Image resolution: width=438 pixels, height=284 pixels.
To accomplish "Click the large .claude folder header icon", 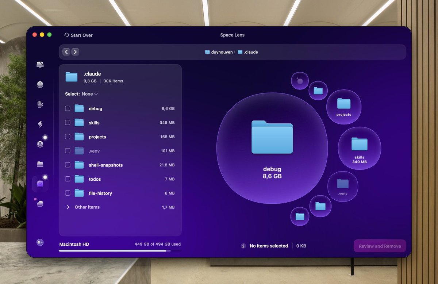I will (72, 77).
